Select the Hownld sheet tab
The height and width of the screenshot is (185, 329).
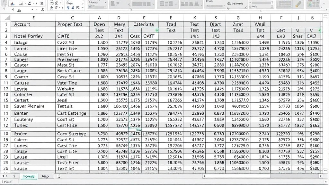28,176
